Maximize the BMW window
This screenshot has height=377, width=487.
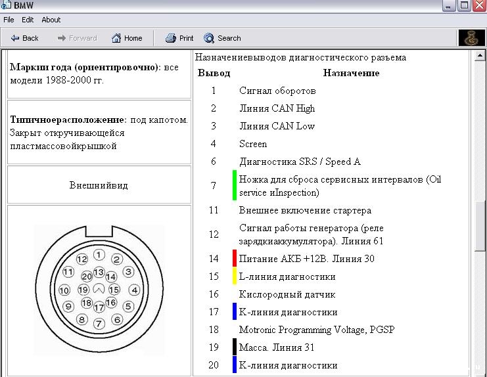464,6
